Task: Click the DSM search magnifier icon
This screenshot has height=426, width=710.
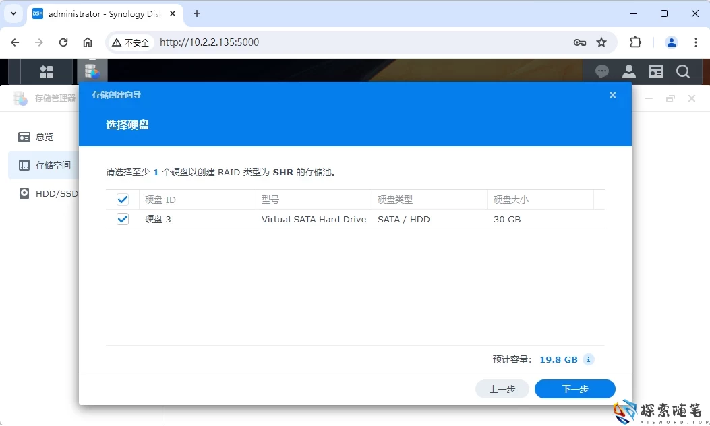Action: (683, 71)
